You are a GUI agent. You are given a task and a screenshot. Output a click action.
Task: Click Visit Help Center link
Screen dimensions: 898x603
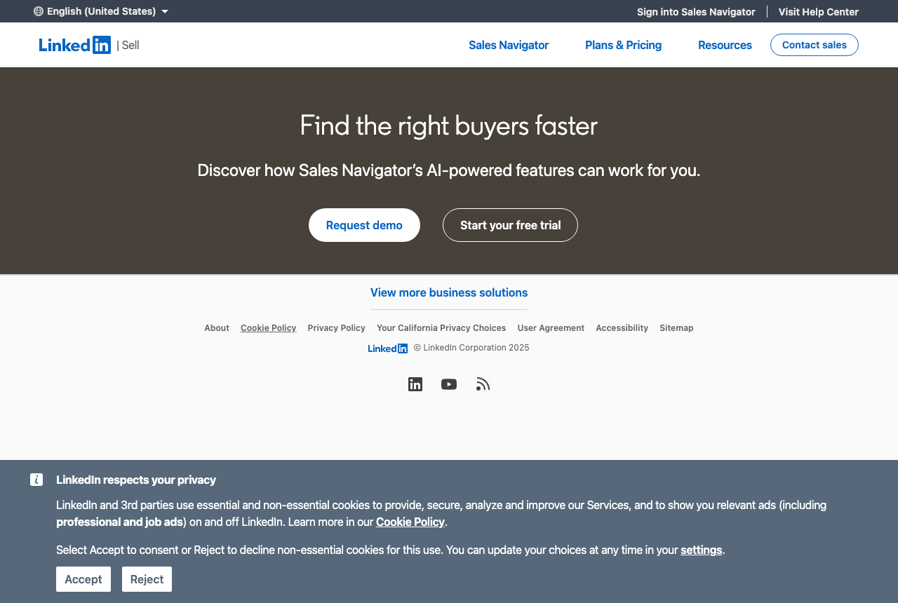coord(818,12)
